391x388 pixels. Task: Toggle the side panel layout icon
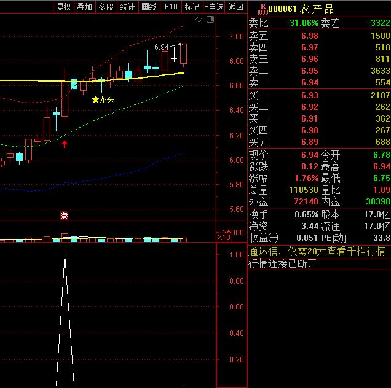point(210,20)
